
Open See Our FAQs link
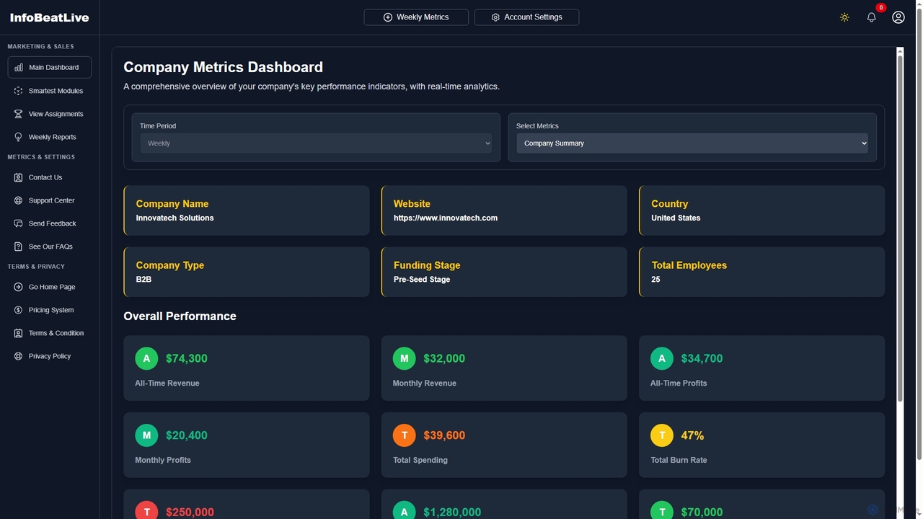point(50,247)
